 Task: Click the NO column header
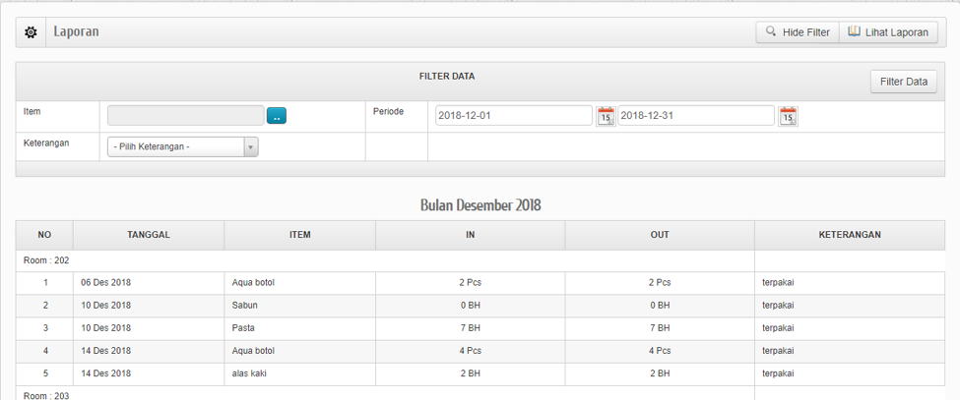click(44, 235)
